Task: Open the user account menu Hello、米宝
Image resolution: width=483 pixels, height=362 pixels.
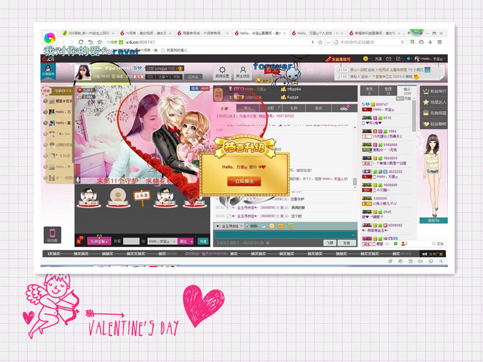Action: [430, 59]
